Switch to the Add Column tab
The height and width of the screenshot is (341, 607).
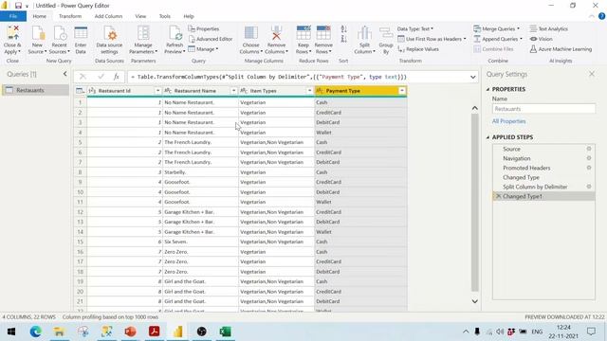pos(108,16)
